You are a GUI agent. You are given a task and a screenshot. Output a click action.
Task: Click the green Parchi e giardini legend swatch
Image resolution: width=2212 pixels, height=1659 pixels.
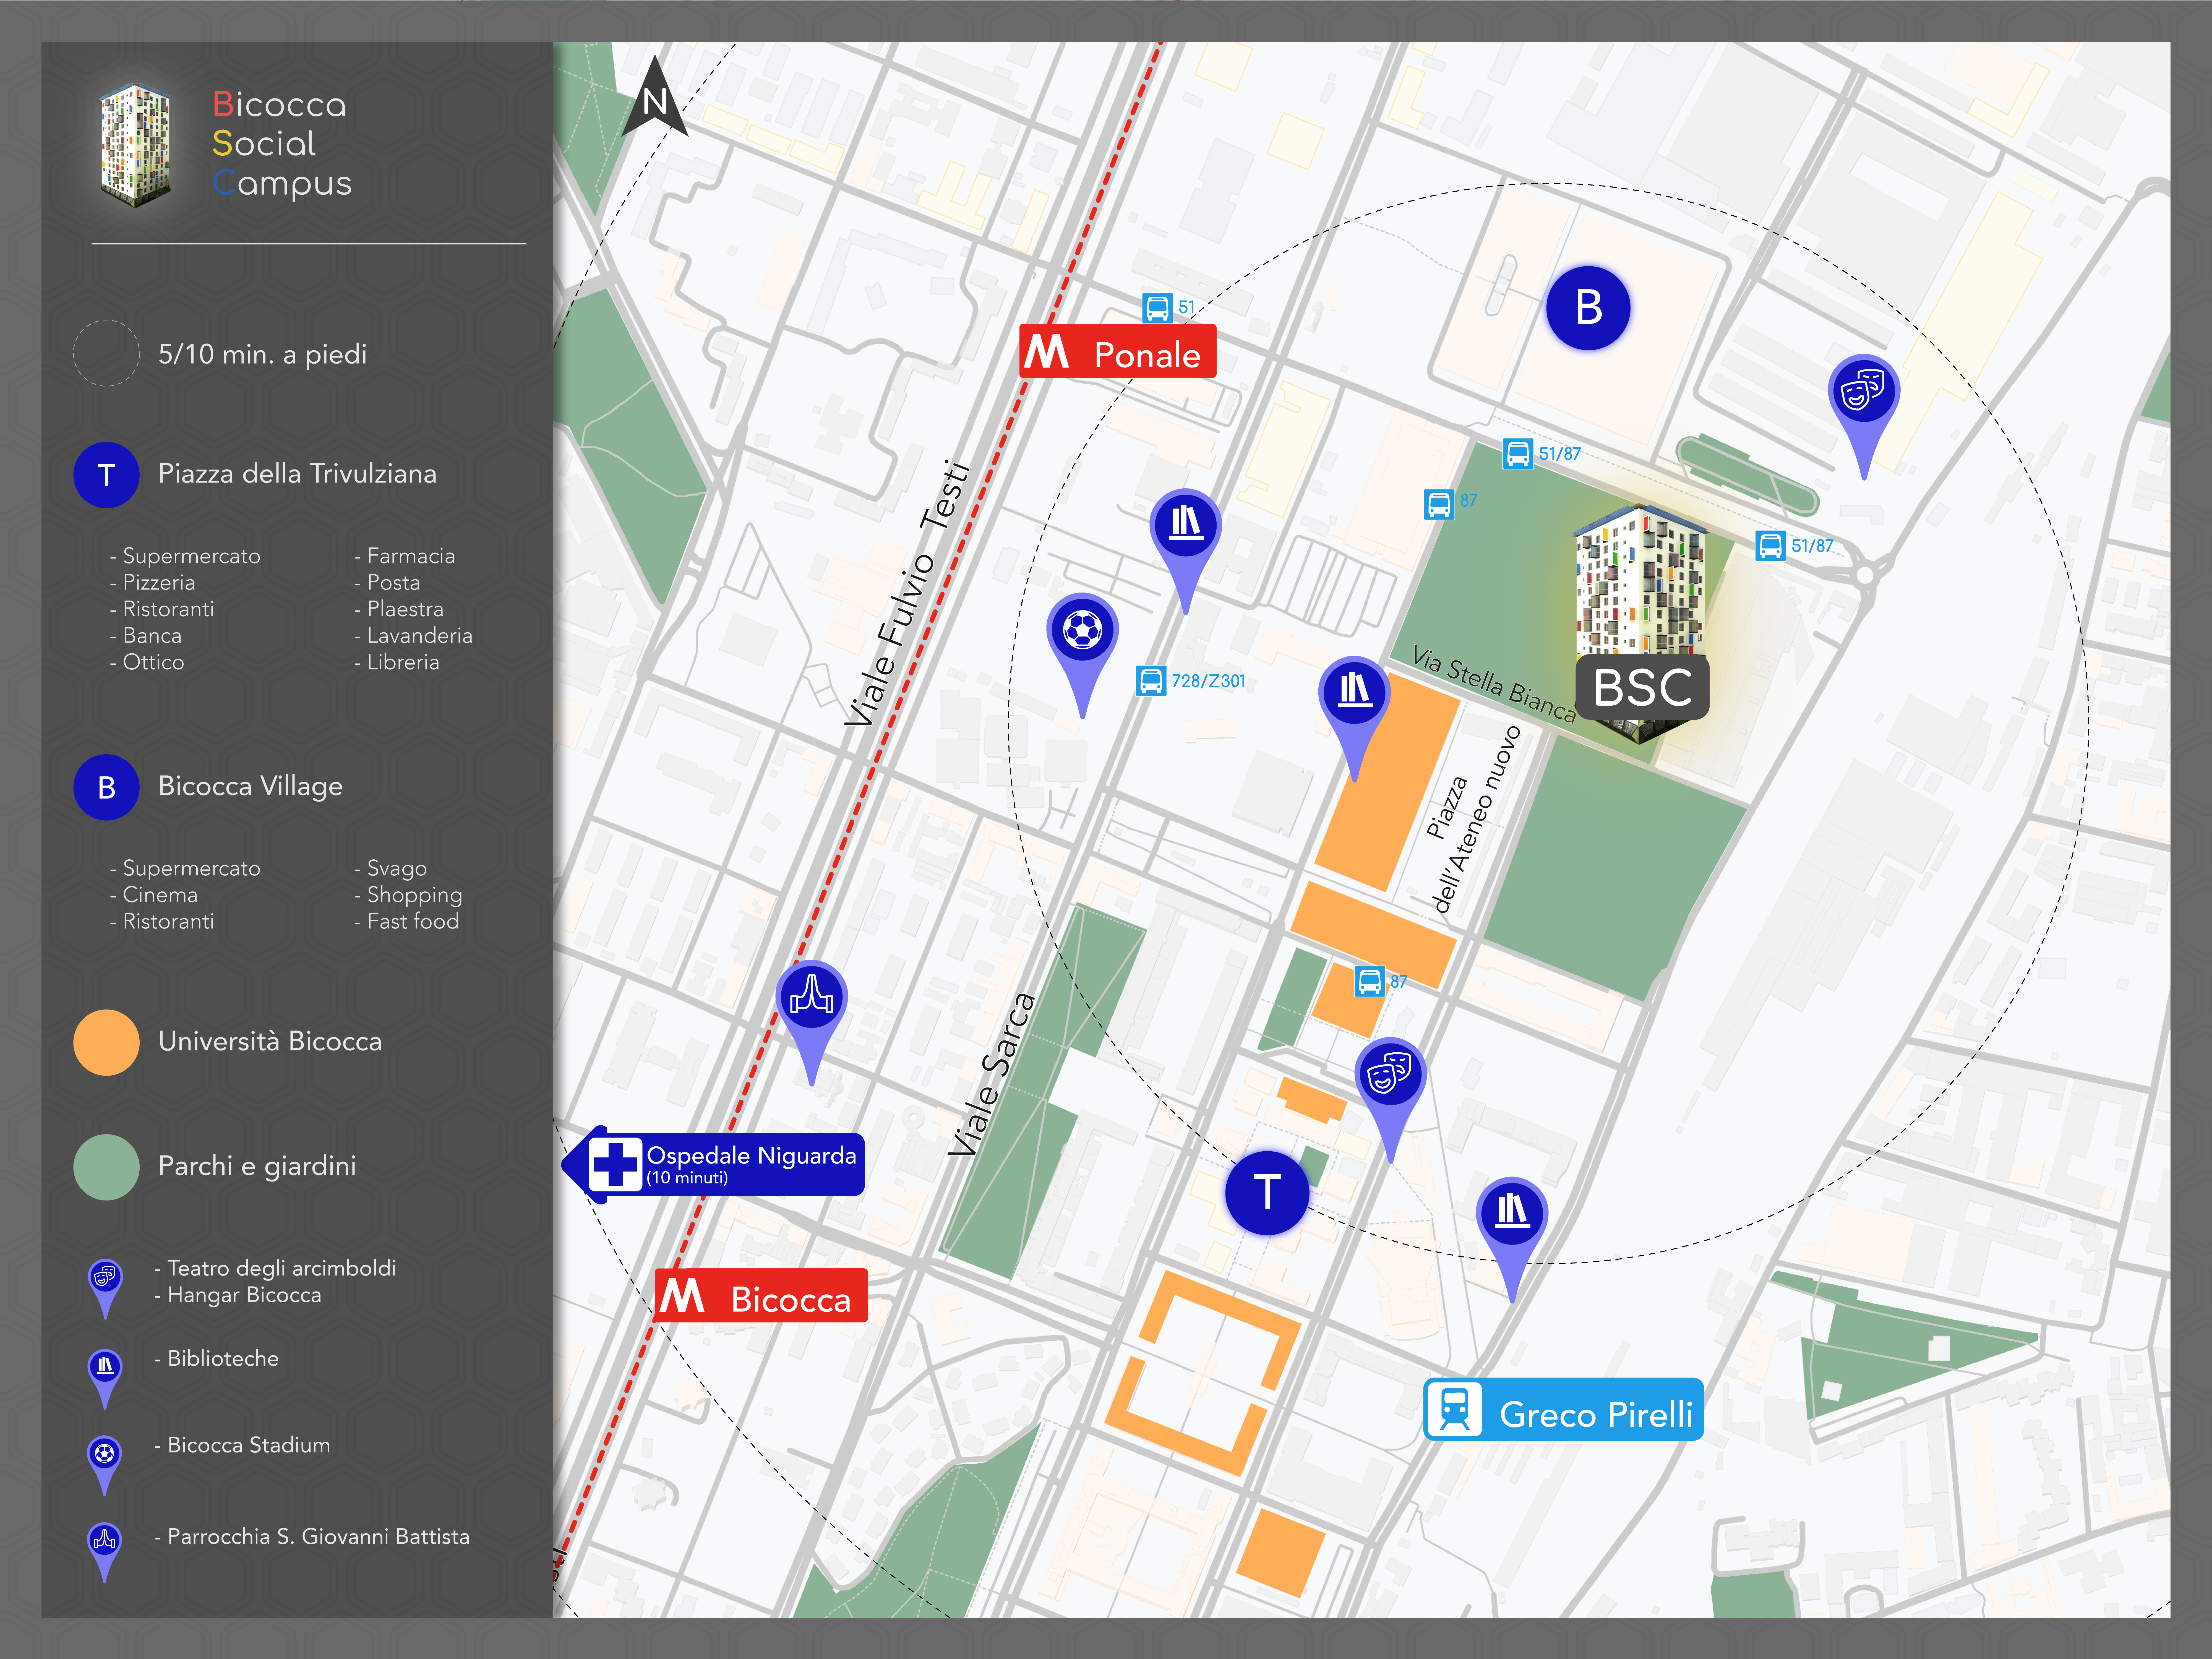pyautogui.click(x=106, y=1167)
